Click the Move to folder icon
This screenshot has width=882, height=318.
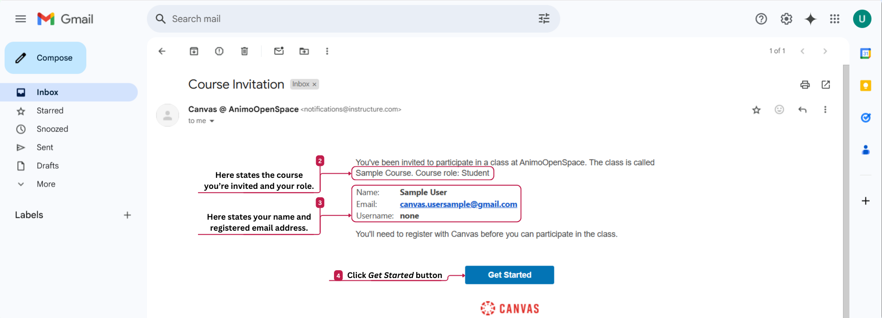click(304, 51)
